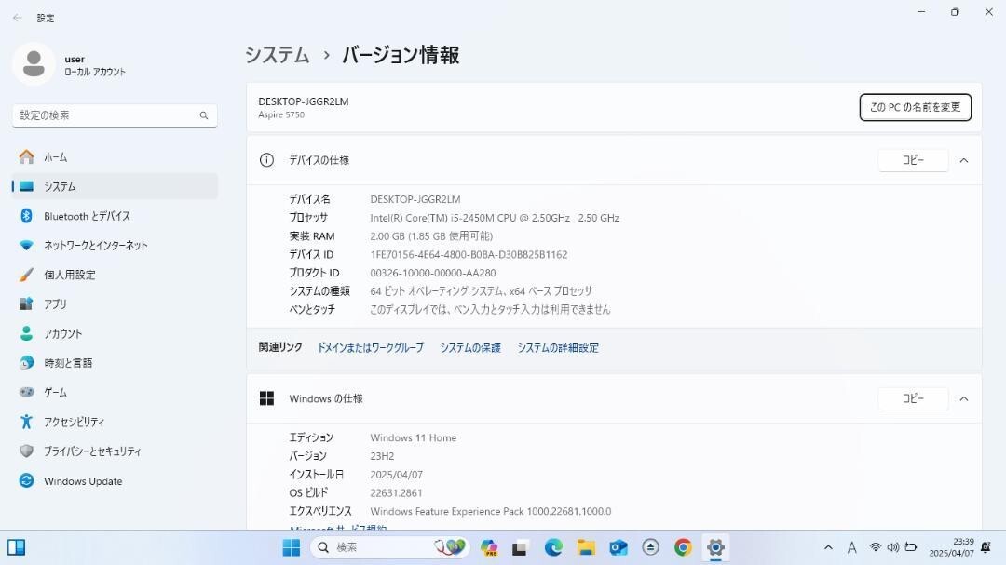This screenshot has width=1006, height=565.
Task: Open アカウント settings
Action: [115, 333]
